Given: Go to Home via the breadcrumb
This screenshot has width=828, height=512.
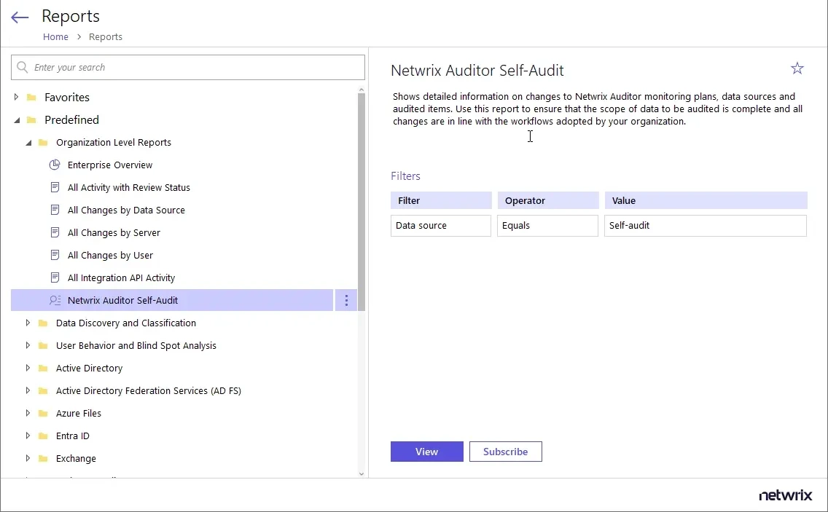Looking at the screenshot, I should pyautogui.click(x=55, y=36).
